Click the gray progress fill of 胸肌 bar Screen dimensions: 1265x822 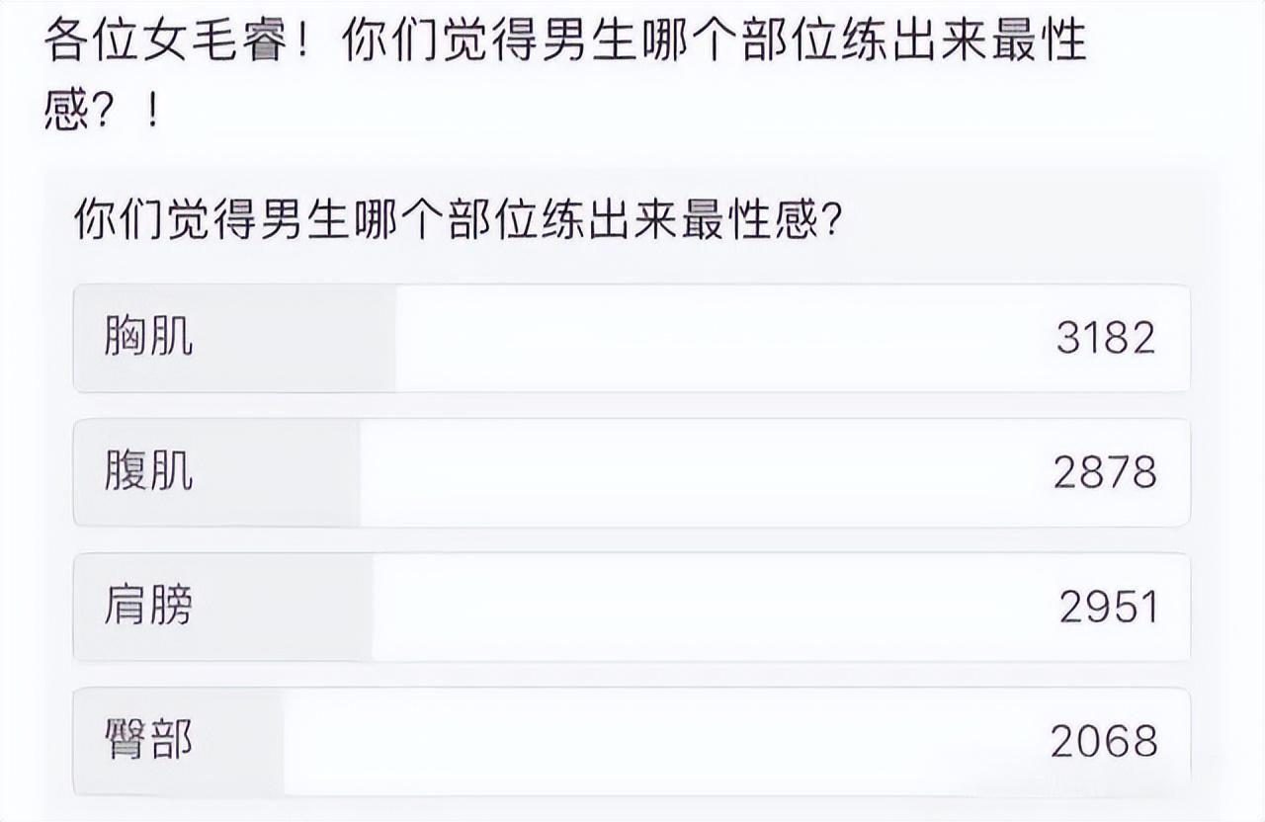[235, 338]
